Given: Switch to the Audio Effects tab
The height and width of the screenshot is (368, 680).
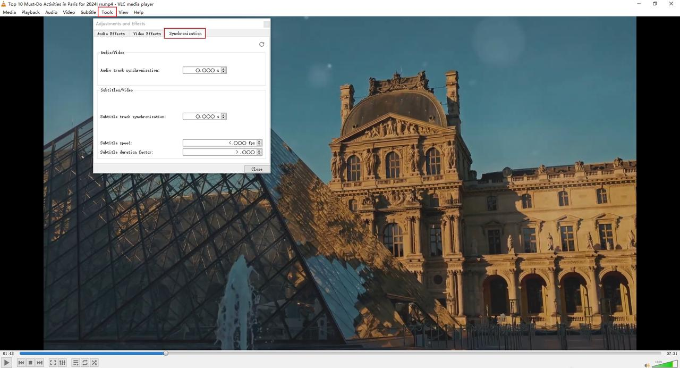Looking at the screenshot, I should (111, 34).
